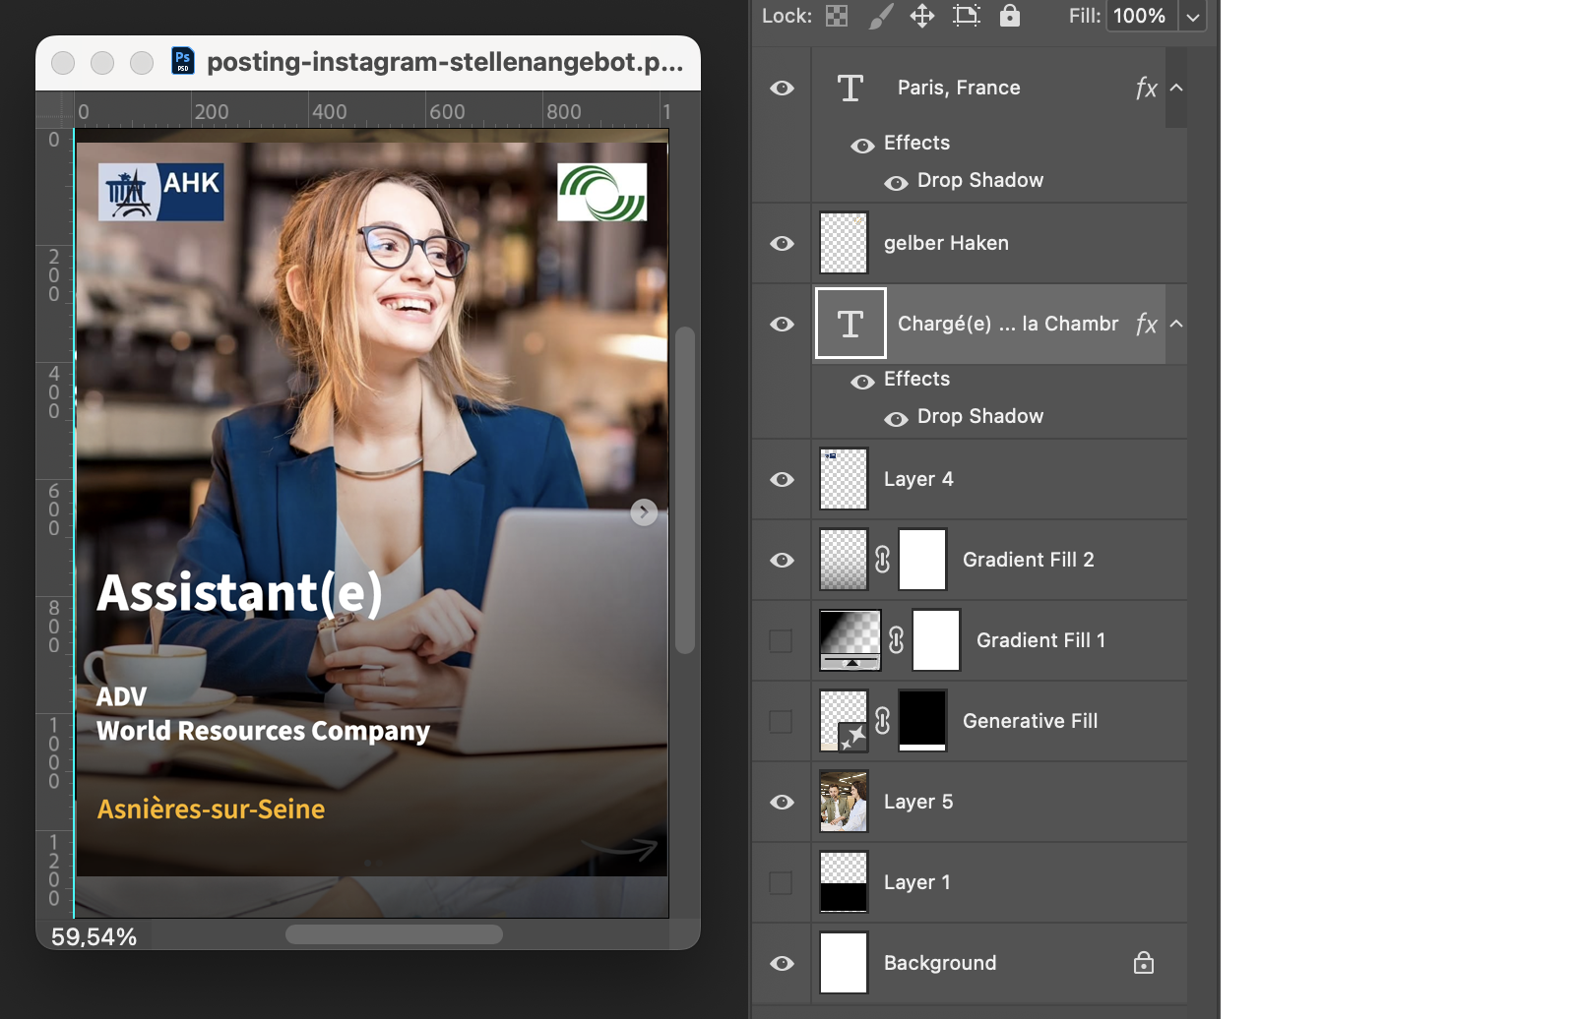Click the padlock on the Background layer
Image resolution: width=1575 pixels, height=1019 pixels.
tap(1143, 963)
